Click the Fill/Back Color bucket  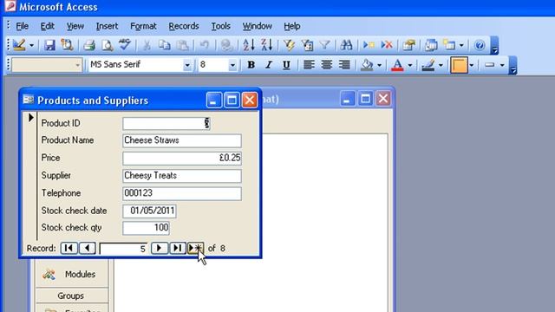pos(367,65)
